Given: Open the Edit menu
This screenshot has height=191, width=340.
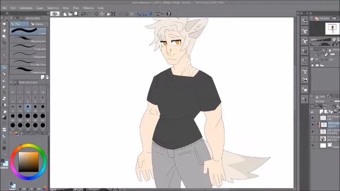Looking at the screenshot, I should pyautogui.click(x=13, y=8).
